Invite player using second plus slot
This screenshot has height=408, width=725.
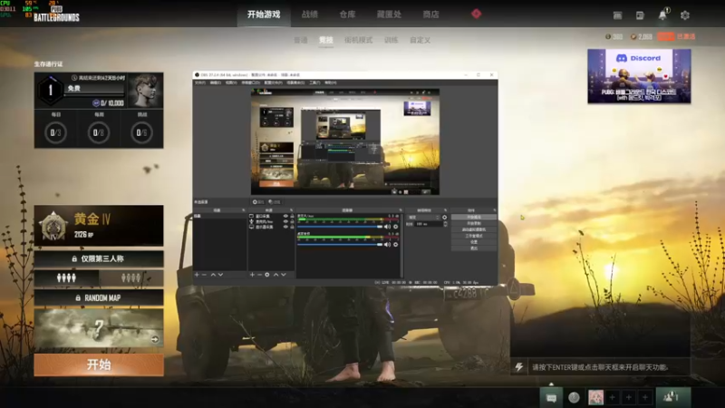[x=628, y=397]
